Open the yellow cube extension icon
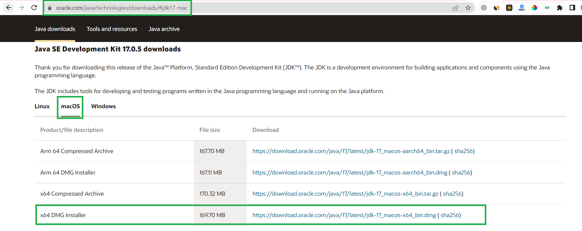Viewport: 582px width, 231px height. 509,8
